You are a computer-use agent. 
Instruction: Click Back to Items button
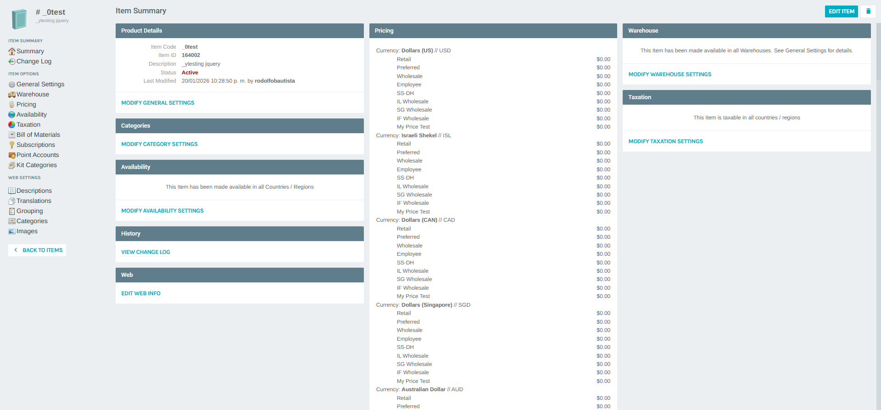tap(37, 250)
